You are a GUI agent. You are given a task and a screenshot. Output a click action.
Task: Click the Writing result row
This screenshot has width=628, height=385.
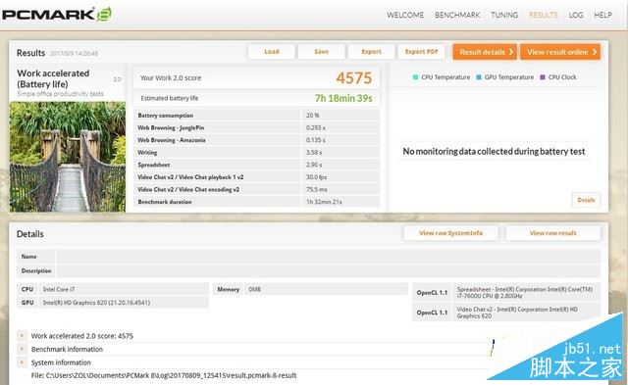pyautogui.click(x=257, y=152)
